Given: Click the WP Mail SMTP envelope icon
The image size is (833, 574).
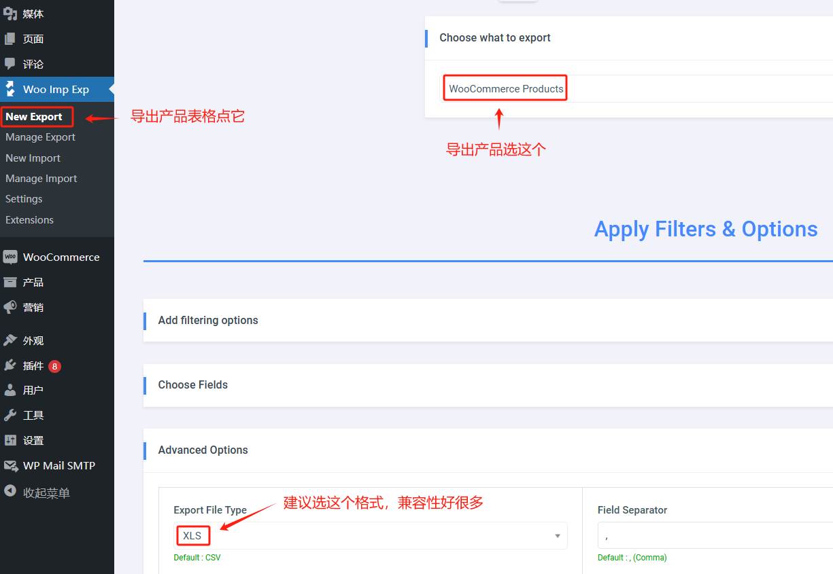Looking at the screenshot, I should click(x=10, y=465).
